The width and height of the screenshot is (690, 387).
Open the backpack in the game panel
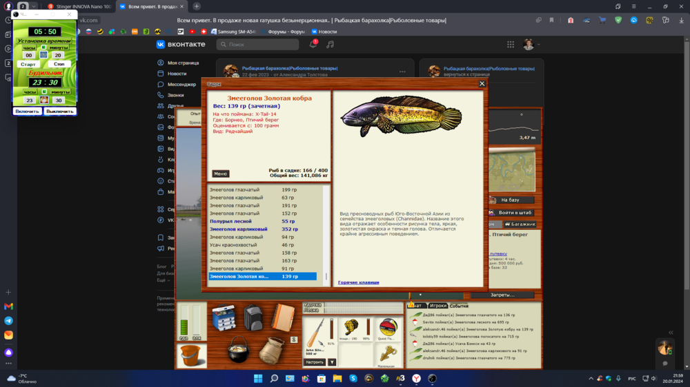254,318
